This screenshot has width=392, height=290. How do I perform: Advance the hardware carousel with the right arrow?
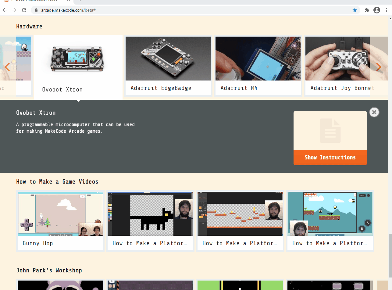(378, 67)
